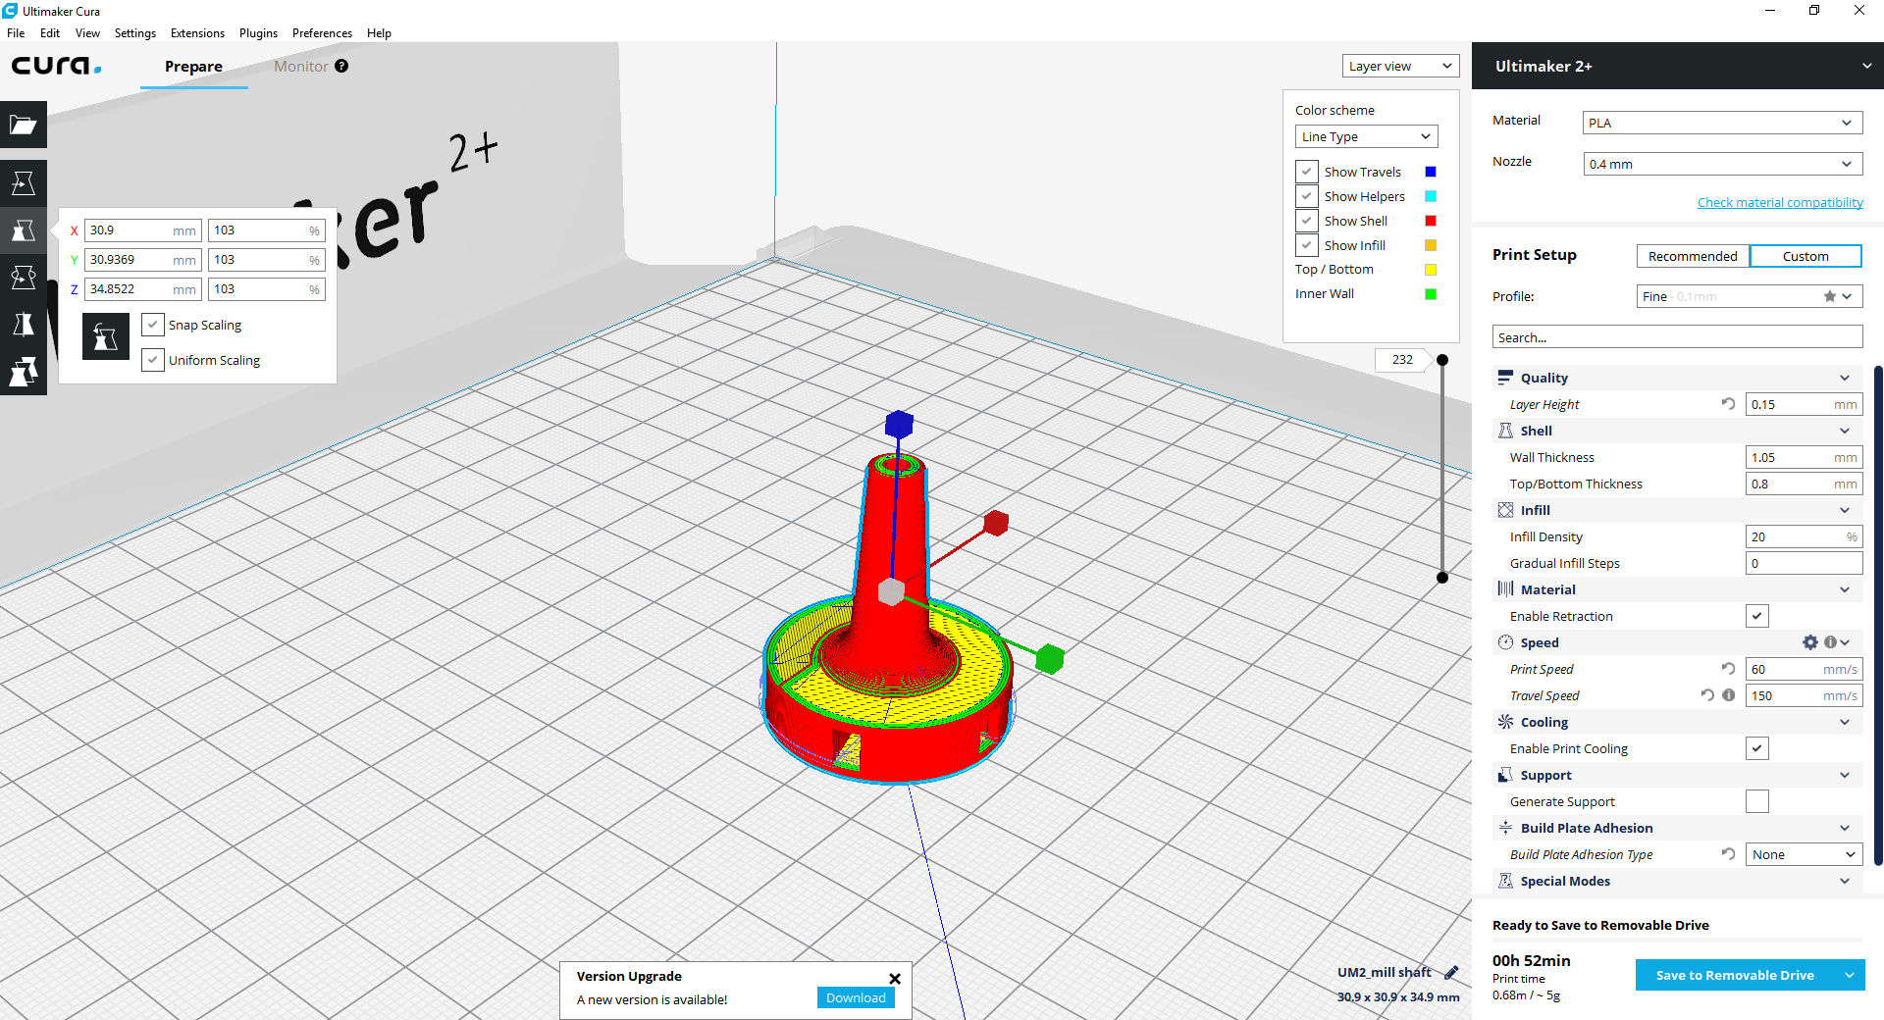
Task: Click the Cooling fan category icon
Action: (1505, 722)
